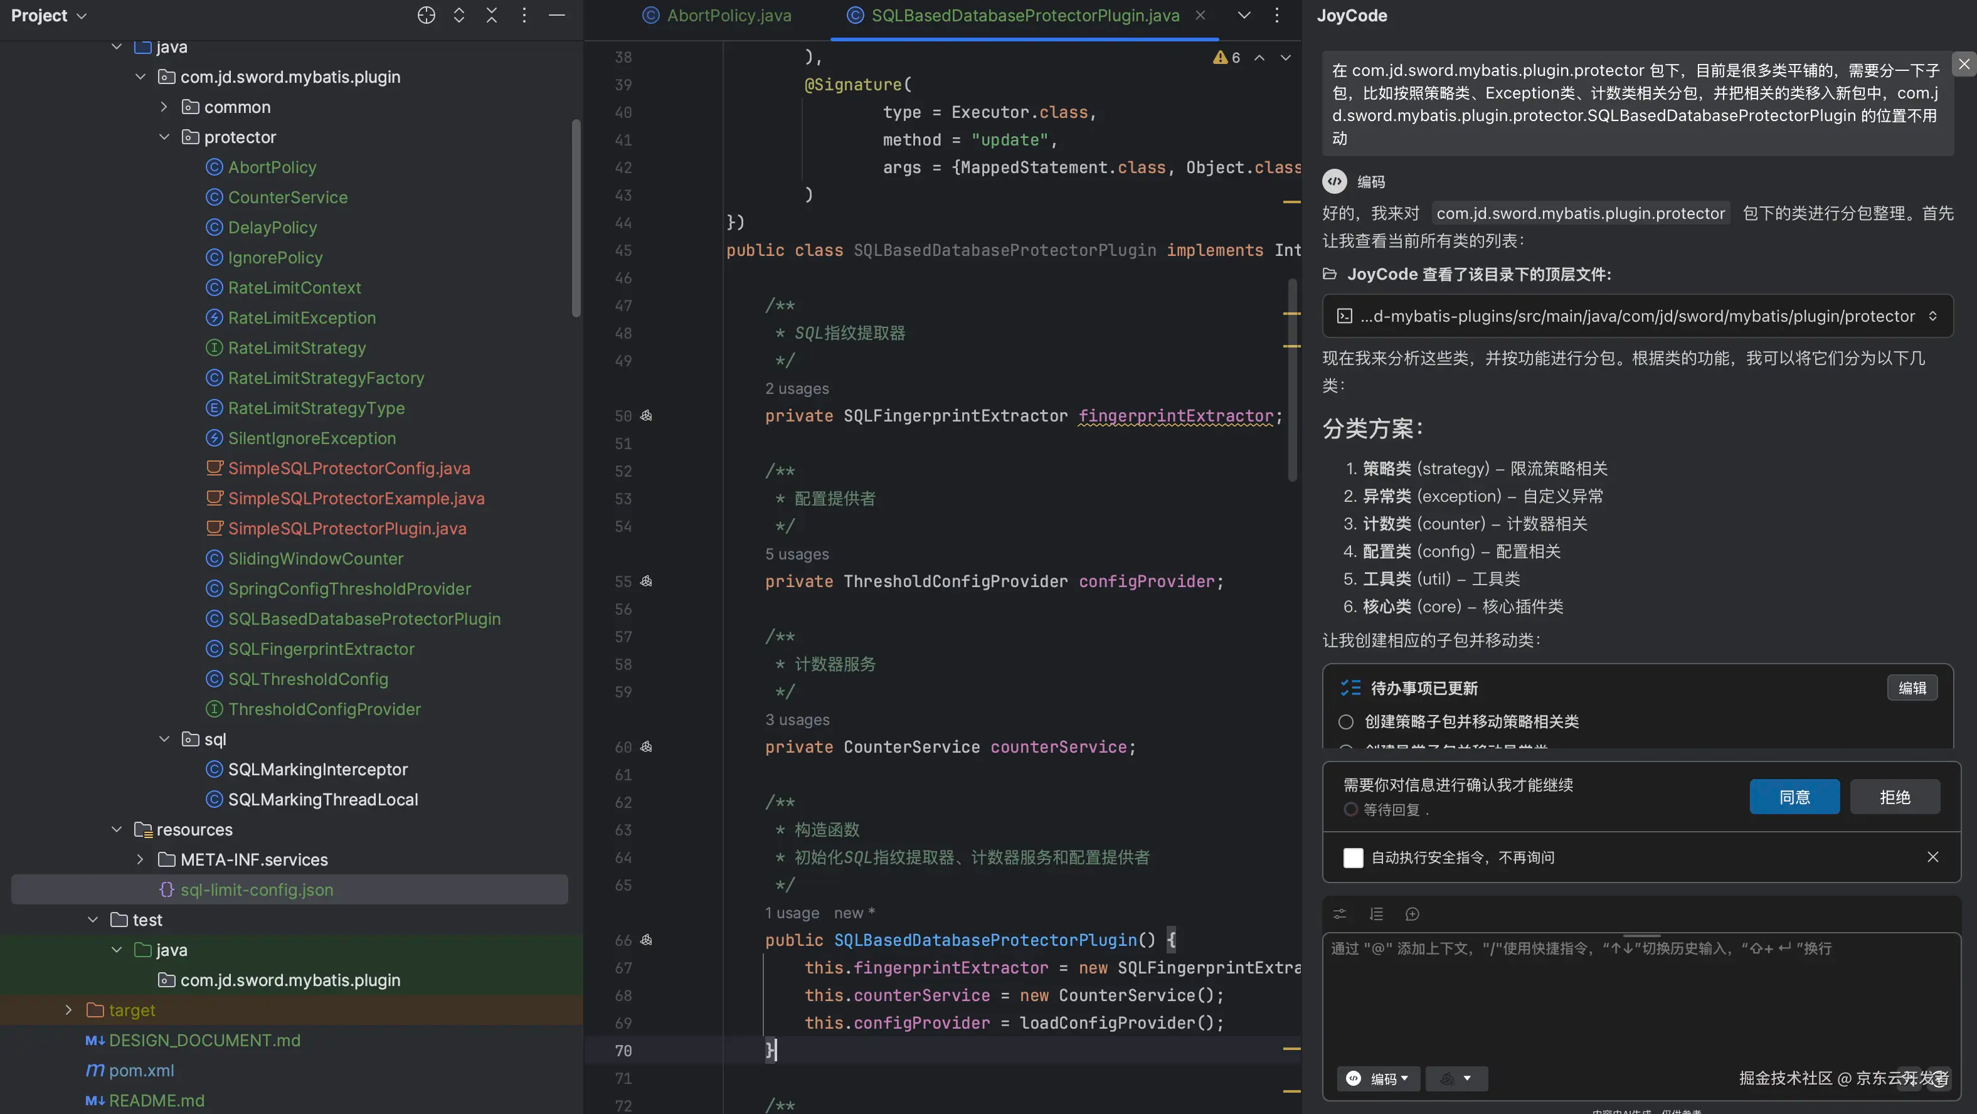1977x1114 pixels.
Task: Open the 编码 mode dropdown at bottom of chat
Action: pos(1379,1079)
